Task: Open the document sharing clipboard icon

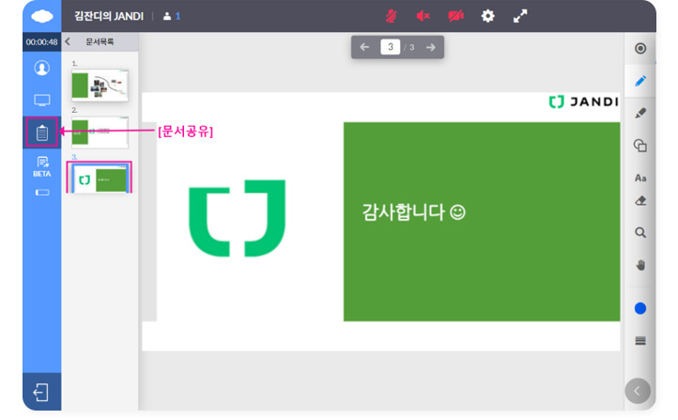Action: [x=41, y=132]
